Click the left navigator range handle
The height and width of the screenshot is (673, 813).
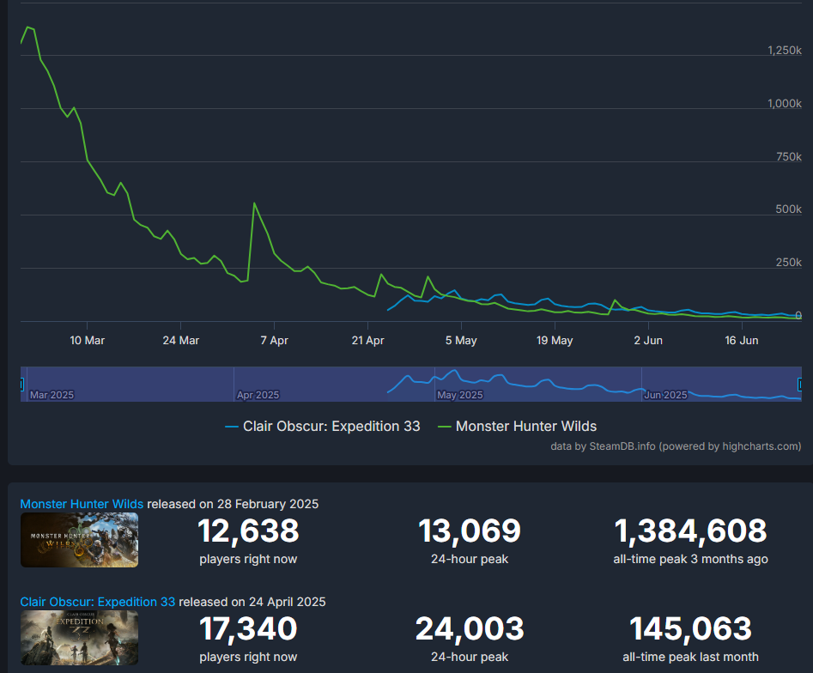[21, 385]
